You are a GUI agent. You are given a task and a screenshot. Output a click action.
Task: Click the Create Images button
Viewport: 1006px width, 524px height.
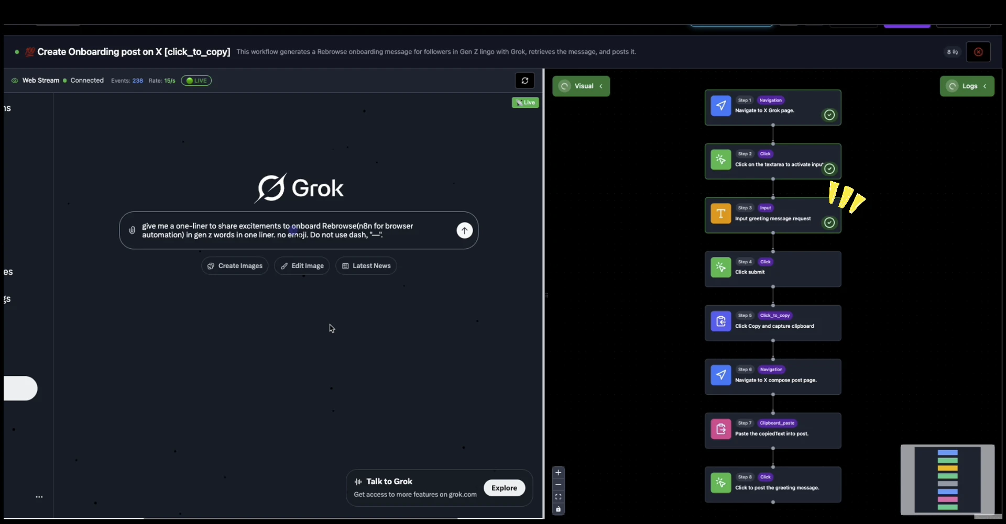click(x=235, y=266)
